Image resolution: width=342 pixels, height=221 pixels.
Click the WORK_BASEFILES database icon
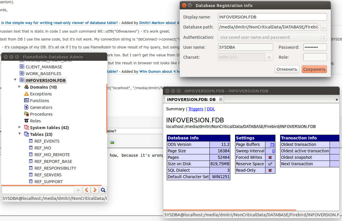tap(22, 73)
